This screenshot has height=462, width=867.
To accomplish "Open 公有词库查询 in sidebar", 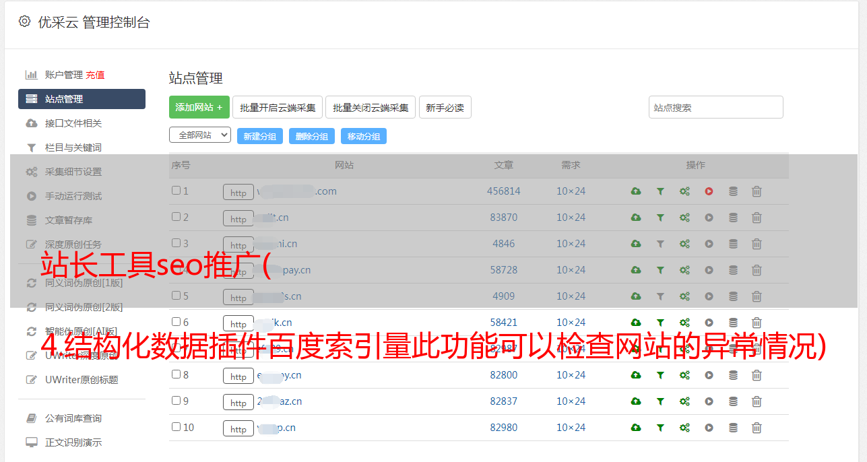I will (73, 418).
